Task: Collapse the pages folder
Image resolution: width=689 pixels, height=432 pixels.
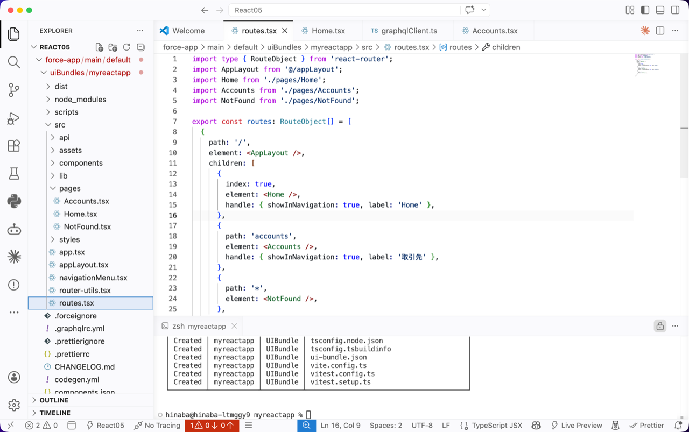Action: (x=69, y=188)
